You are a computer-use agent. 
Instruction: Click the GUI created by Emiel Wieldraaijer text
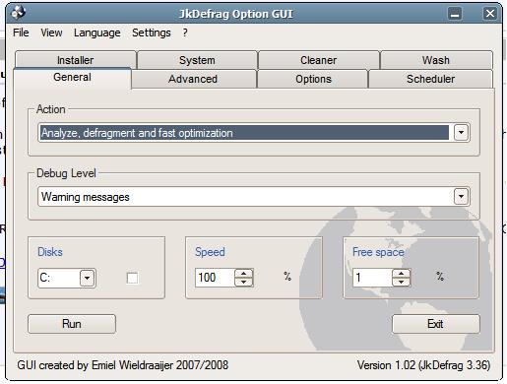click(x=123, y=365)
